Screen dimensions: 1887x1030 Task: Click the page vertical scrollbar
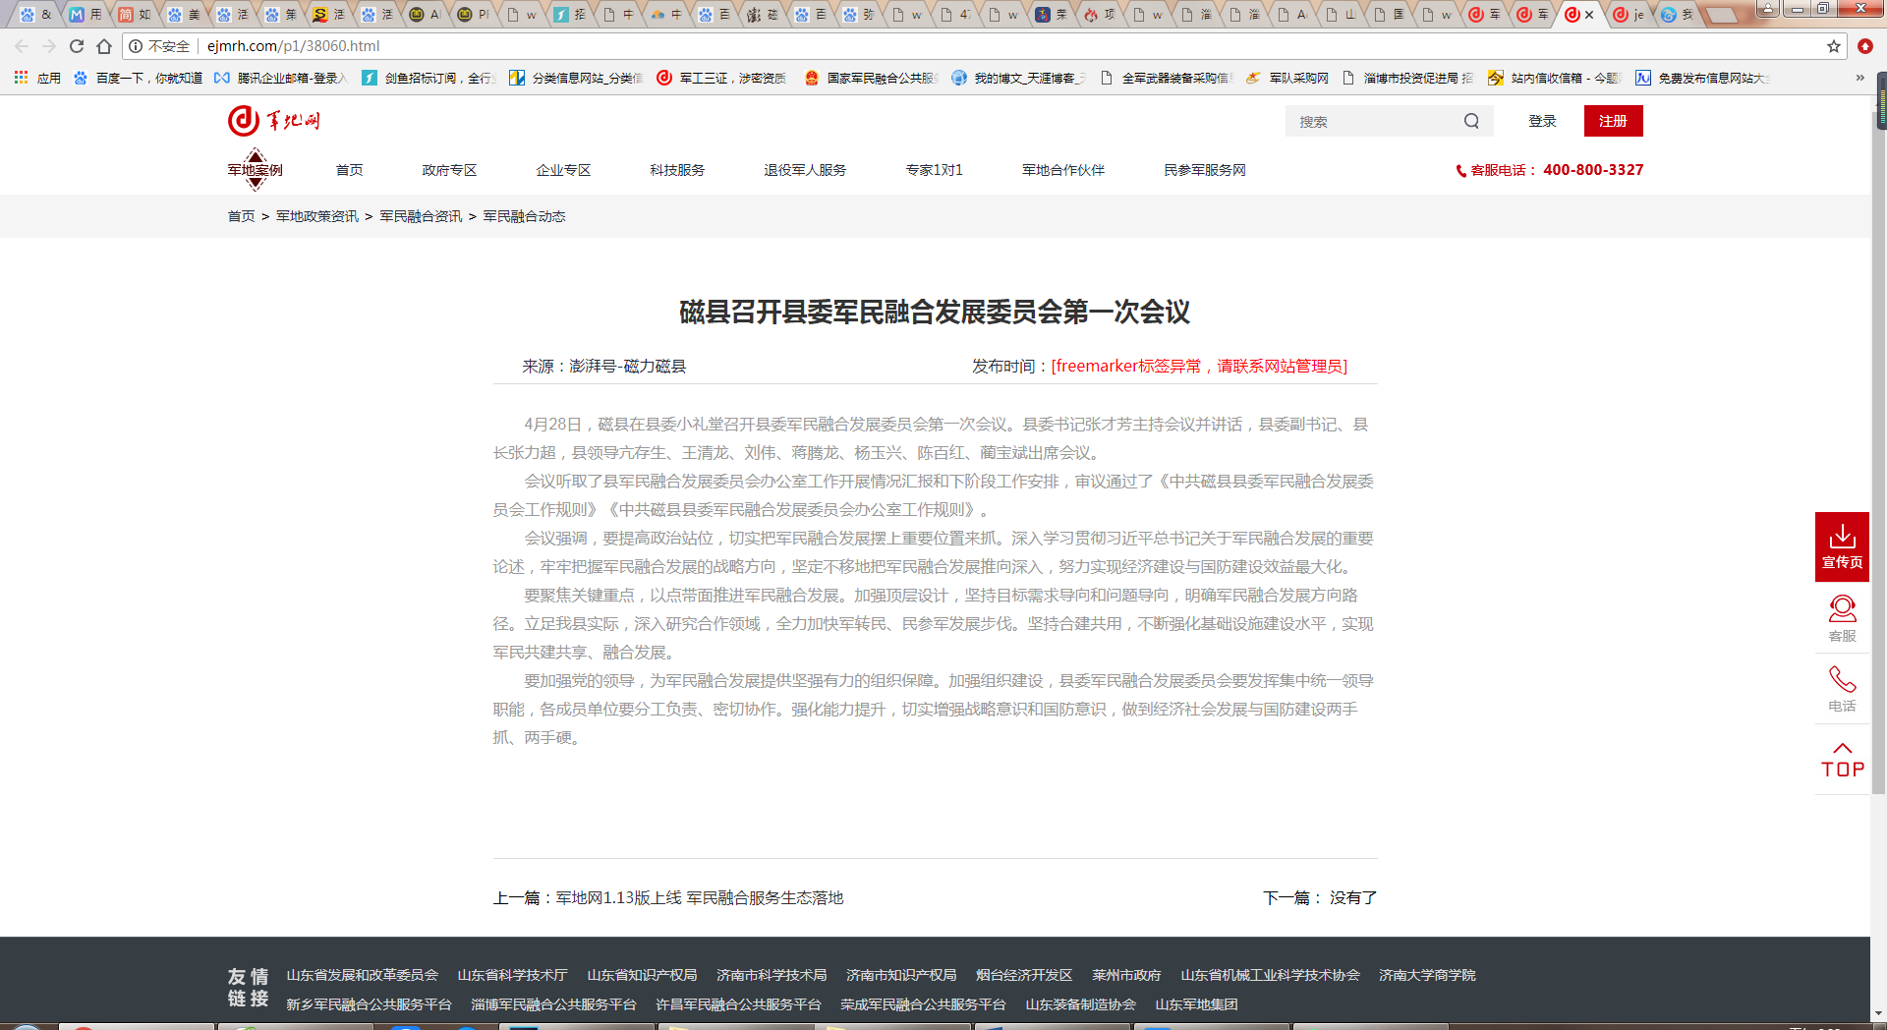(x=1879, y=491)
